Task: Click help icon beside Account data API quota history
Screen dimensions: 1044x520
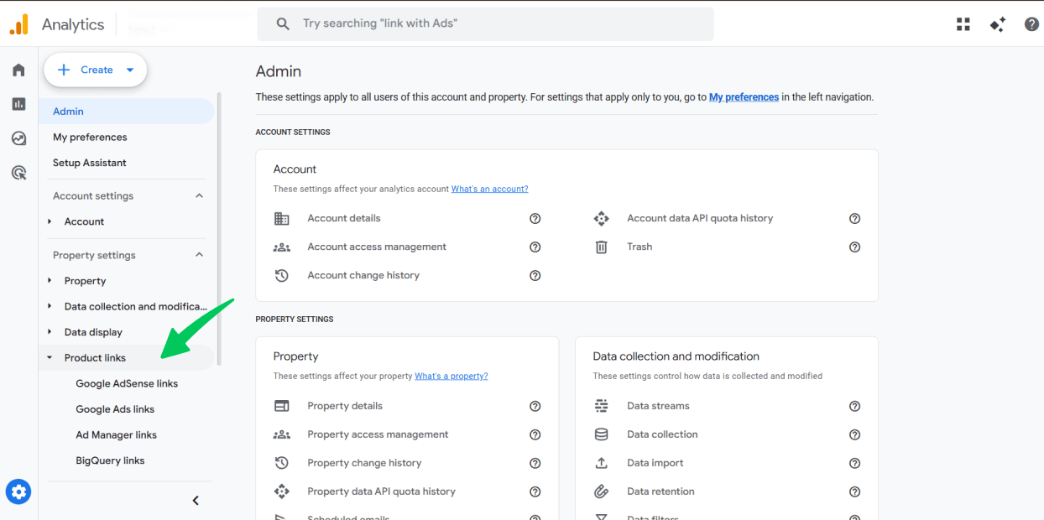Action: (x=855, y=219)
